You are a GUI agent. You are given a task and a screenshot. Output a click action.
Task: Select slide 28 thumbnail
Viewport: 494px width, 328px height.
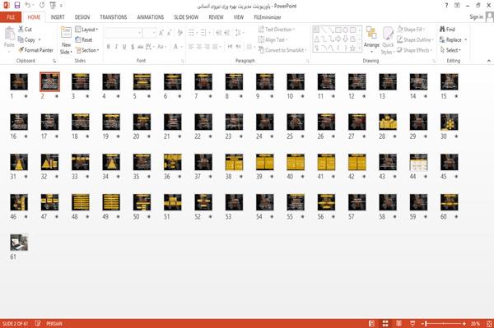388,122
